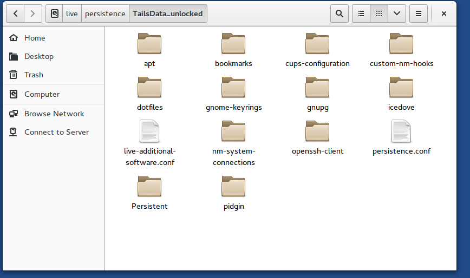Select the icedove folder icon

pos(401,87)
